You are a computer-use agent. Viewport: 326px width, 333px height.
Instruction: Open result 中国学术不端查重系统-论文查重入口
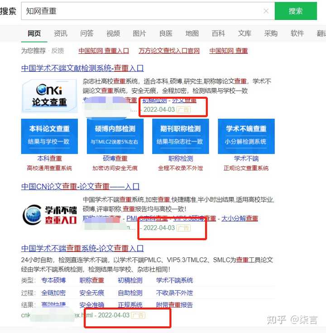82,248
